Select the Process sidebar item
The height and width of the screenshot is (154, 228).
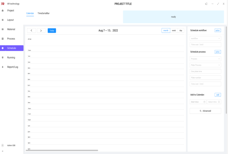pos(11,39)
